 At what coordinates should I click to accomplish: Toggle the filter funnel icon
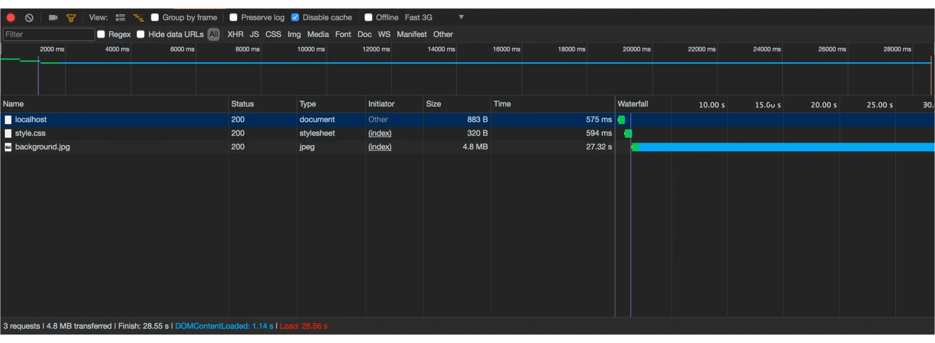tap(71, 17)
